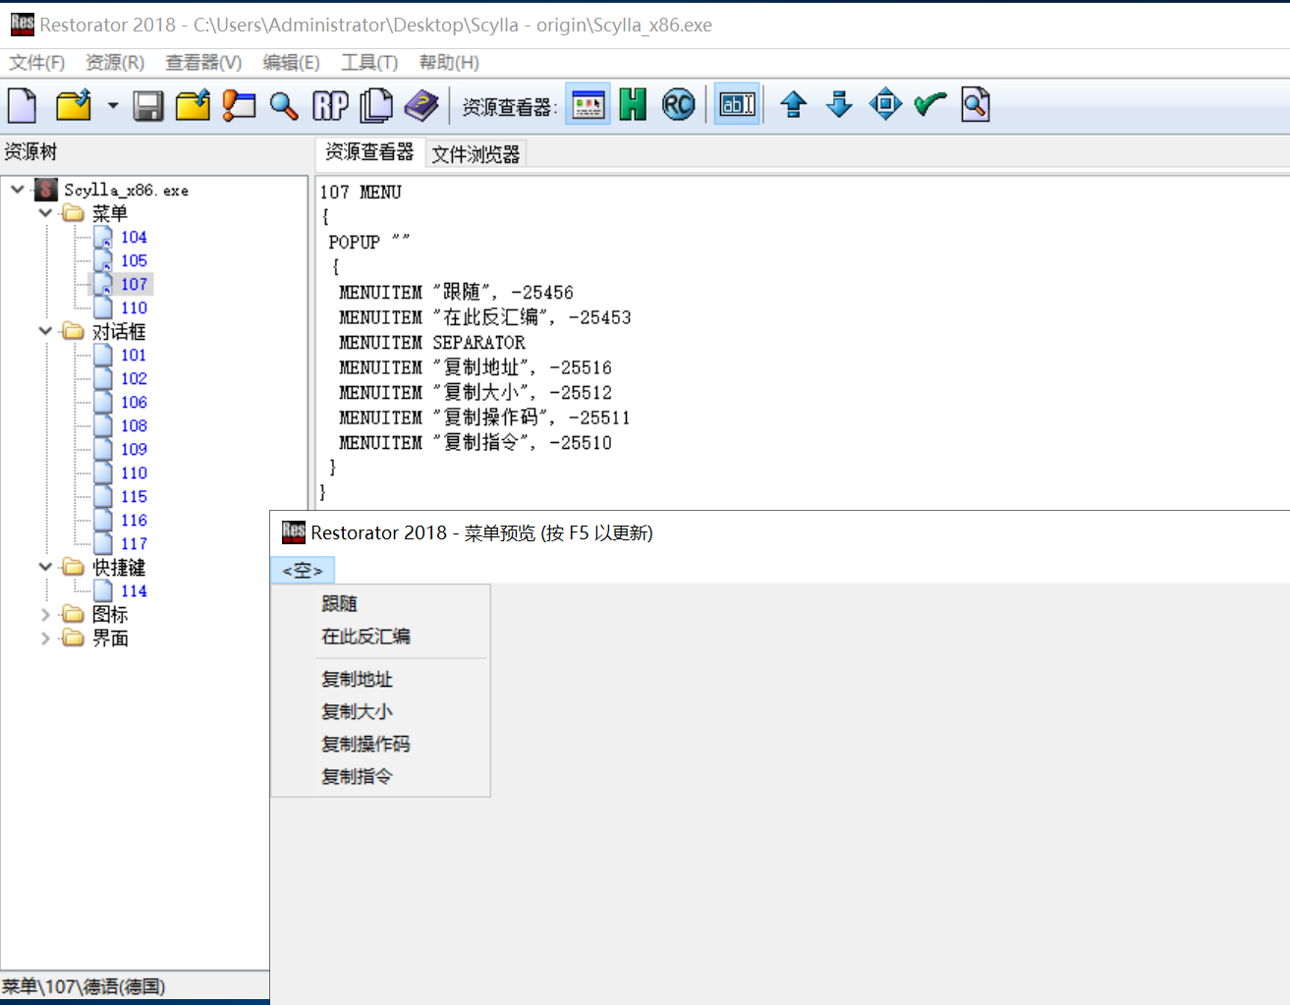Open the 帮助(H) menu
The height and width of the screenshot is (1005, 1290).
click(449, 63)
